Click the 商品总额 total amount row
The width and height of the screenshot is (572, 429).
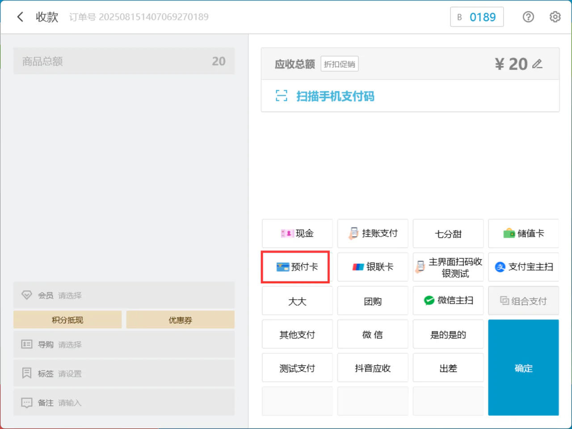[124, 61]
